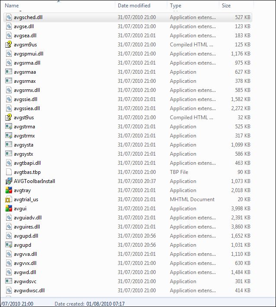Click the TBP File type entry

click(x=179, y=172)
